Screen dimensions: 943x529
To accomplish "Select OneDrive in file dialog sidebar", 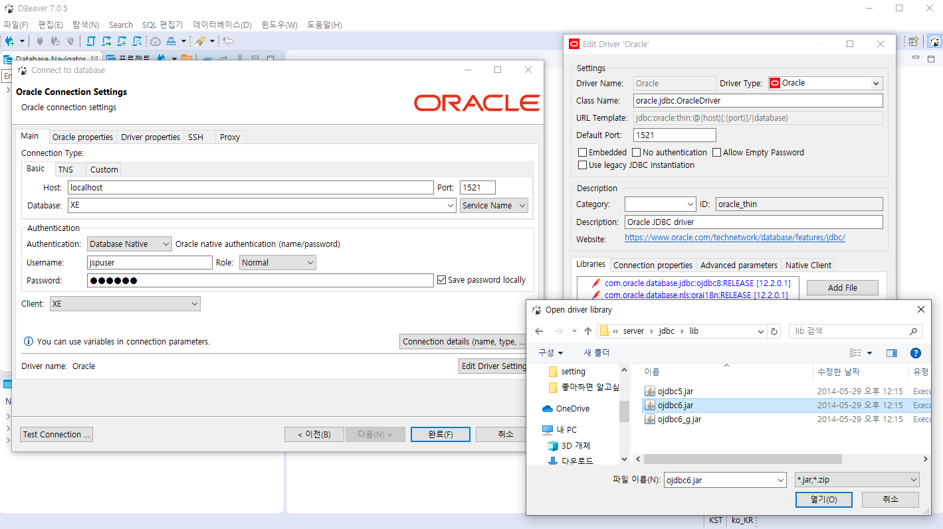I will click(566, 408).
